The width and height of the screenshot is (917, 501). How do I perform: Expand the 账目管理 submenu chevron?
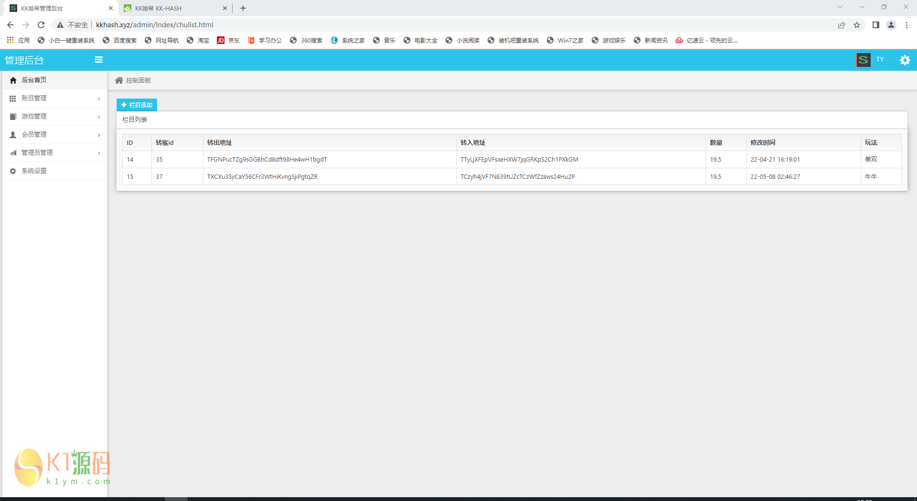coord(99,98)
